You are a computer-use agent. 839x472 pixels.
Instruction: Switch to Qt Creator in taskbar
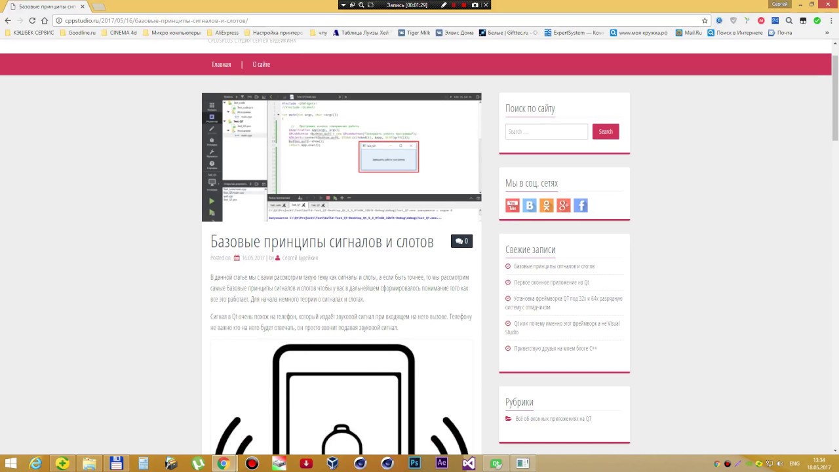point(496,463)
